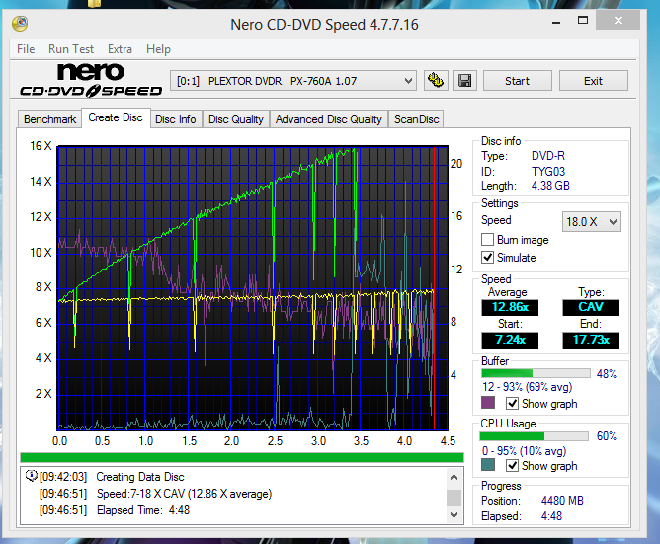Click the log scrollbar up arrow

[x=454, y=477]
